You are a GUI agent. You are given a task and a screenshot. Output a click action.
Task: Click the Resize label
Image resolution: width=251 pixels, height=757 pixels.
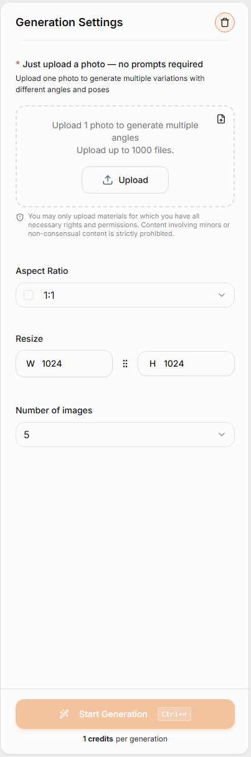29,339
